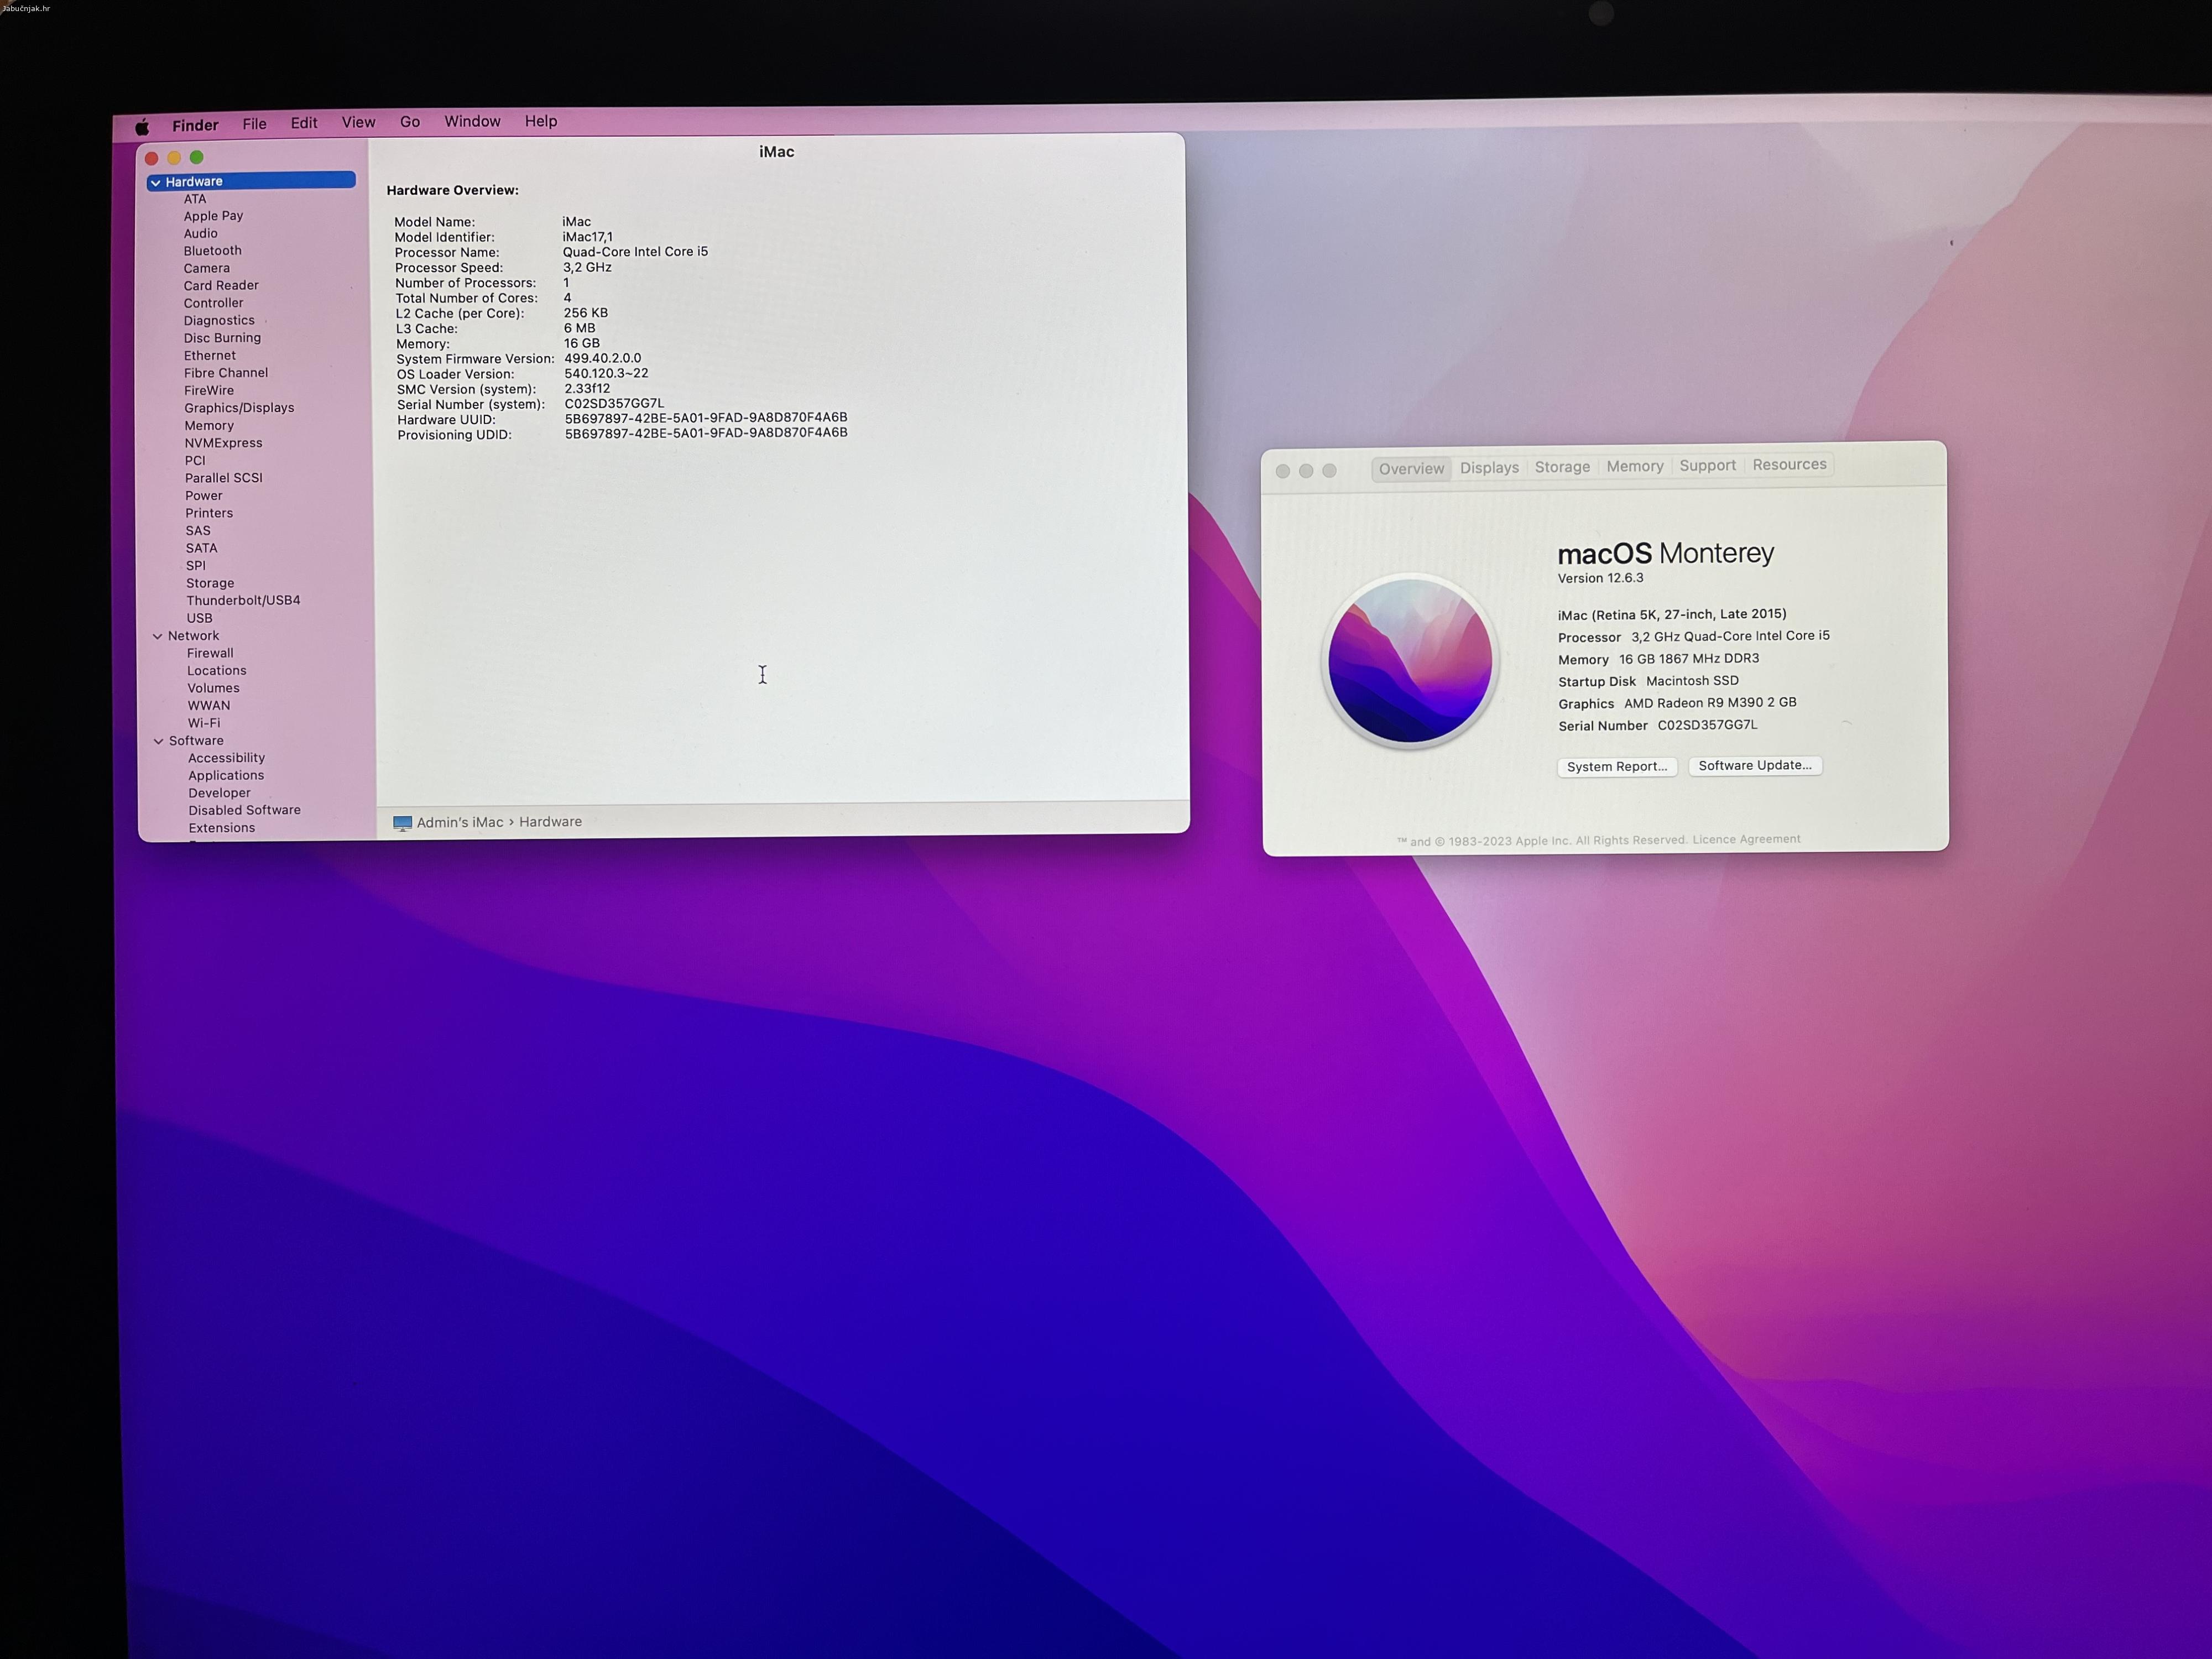The width and height of the screenshot is (2212, 1659).
Task: Click the Software Update... button
Action: coord(1755,765)
